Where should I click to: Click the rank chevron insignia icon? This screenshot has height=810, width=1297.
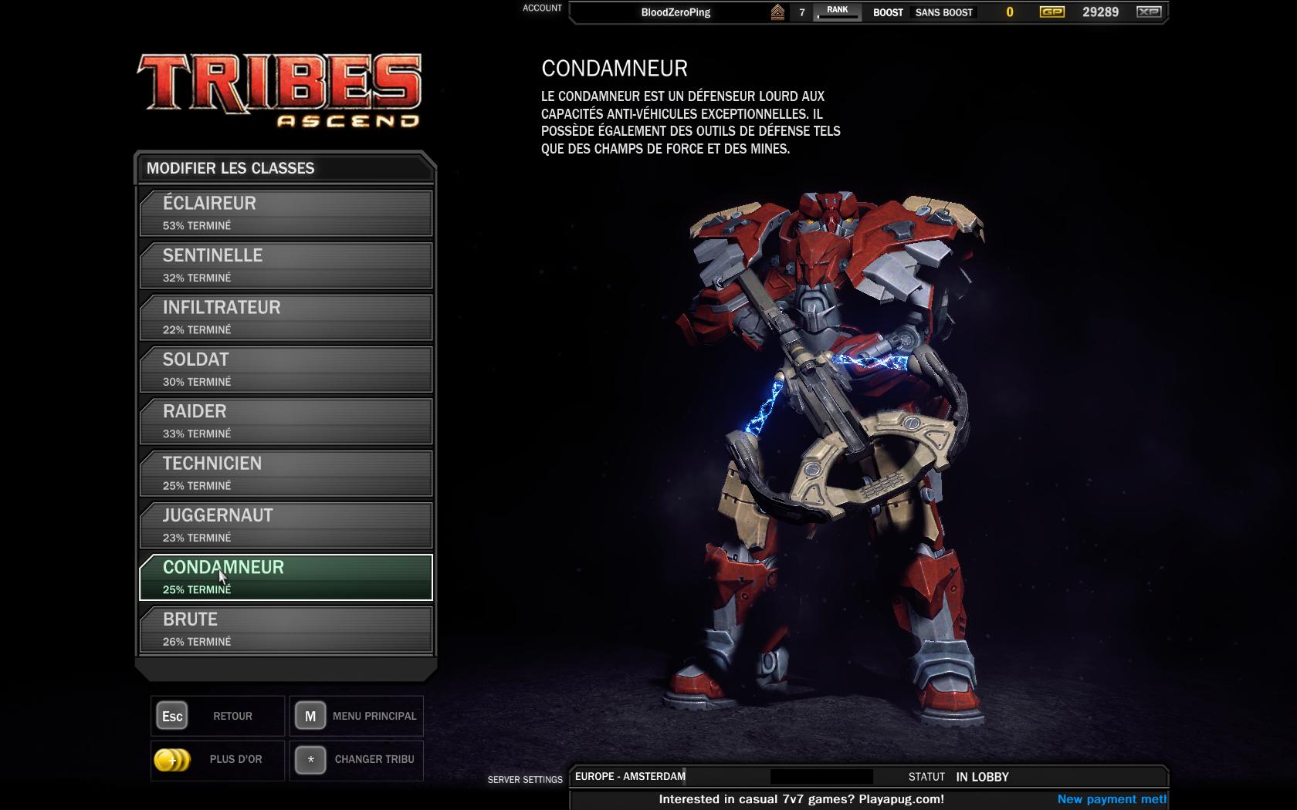tap(777, 12)
